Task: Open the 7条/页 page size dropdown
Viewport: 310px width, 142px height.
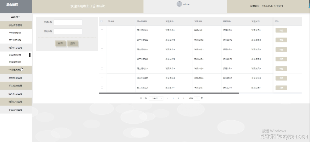Action: [x=156, y=98]
